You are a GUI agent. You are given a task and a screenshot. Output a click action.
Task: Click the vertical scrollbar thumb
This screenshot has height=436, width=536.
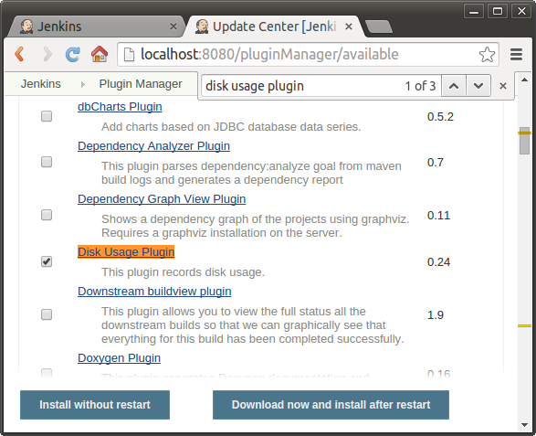[524, 141]
